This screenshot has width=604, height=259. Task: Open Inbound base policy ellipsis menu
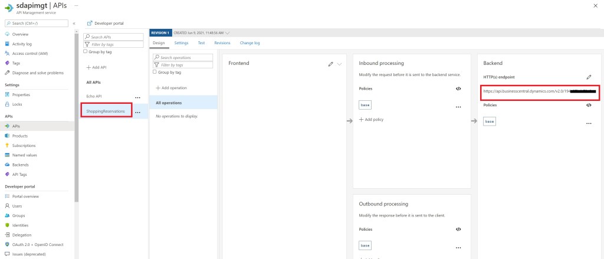pyautogui.click(x=458, y=107)
